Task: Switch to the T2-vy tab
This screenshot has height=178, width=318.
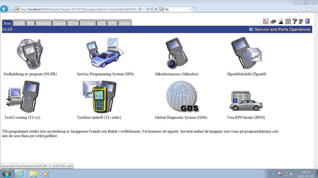Action: 73,23
